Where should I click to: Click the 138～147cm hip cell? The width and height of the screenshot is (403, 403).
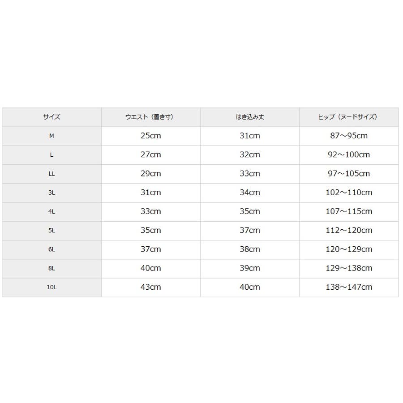tap(349, 287)
